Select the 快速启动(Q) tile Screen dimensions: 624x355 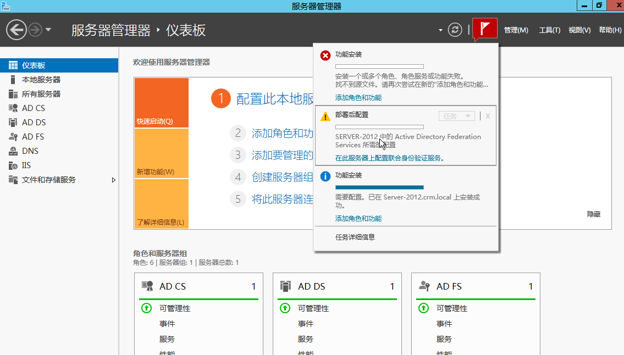coord(162,103)
